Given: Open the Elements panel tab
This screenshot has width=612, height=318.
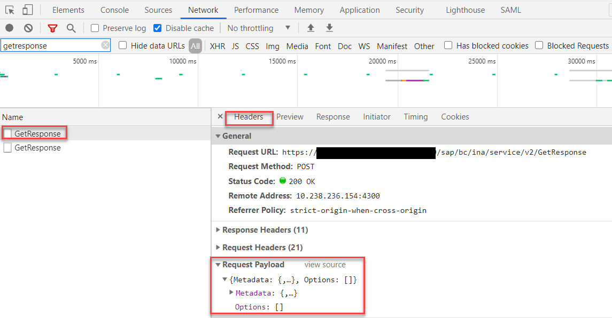Looking at the screenshot, I should click(x=68, y=10).
